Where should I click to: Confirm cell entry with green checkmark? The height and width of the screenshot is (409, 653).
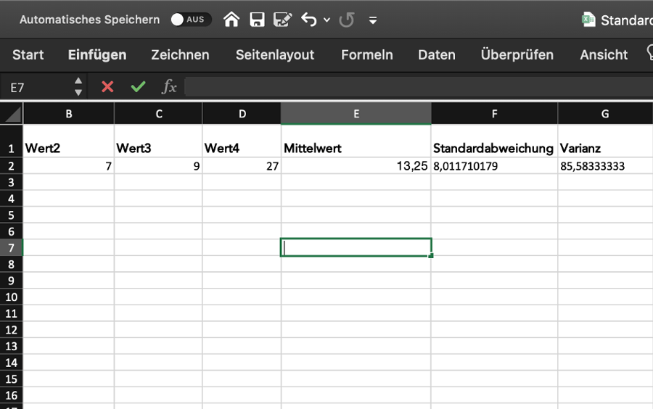(x=138, y=87)
